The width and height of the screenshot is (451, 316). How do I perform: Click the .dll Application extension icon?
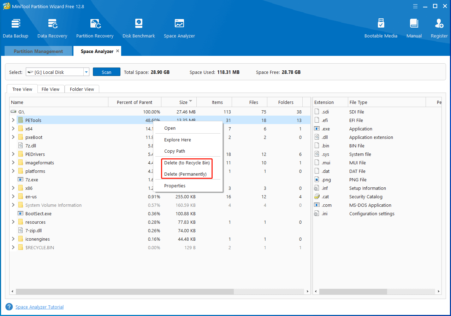pos(317,137)
